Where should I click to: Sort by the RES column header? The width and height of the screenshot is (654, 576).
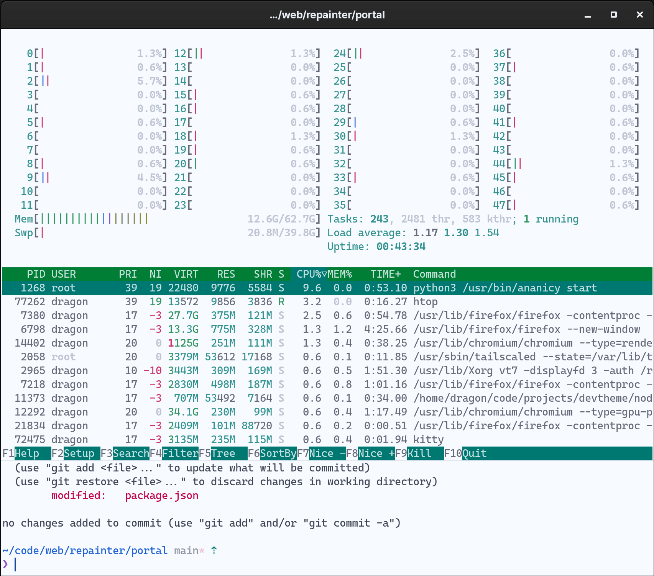(226, 274)
